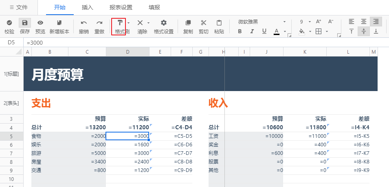Click the 收入 heading cell
This screenshot has width=389, height=187.
point(218,103)
